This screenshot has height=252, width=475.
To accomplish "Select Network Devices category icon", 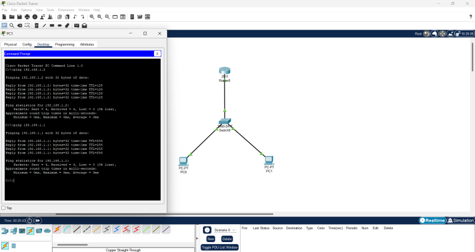I will click(x=4, y=231).
